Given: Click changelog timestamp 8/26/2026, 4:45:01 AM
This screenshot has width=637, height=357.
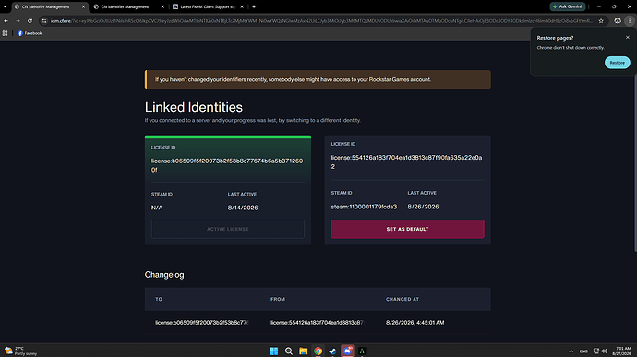Looking at the screenshot, I should (415, 323).
